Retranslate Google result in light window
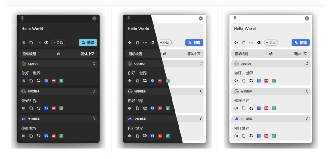Screen dimensions: 329x159 (251, 108)
